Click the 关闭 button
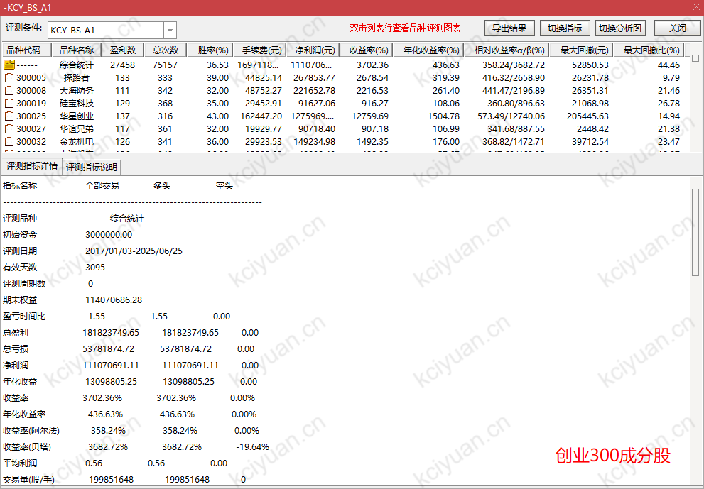 pyautogui.click(x=677, y=28)
